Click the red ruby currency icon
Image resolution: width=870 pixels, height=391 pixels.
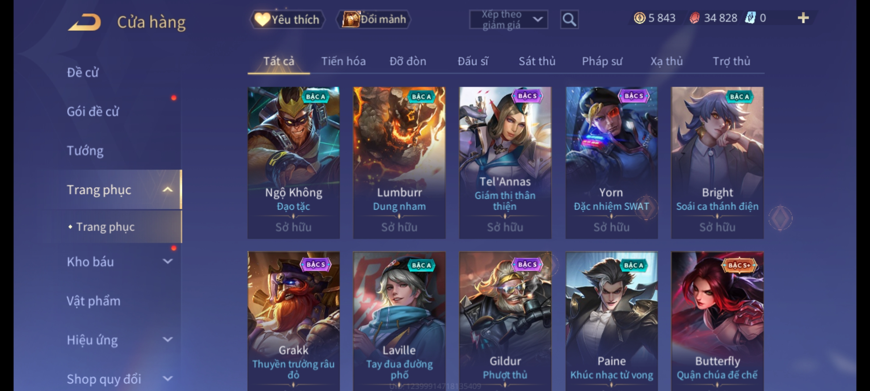[694, 18]
